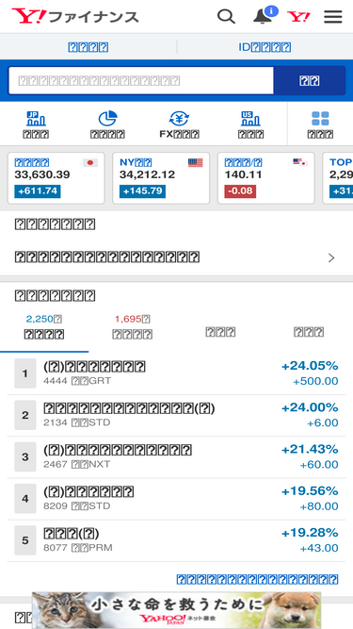Image resolution: width=353 pixels, height=629 pixels.
Task: Select the ranking tab showing 1,695
Action: point(132,327)
